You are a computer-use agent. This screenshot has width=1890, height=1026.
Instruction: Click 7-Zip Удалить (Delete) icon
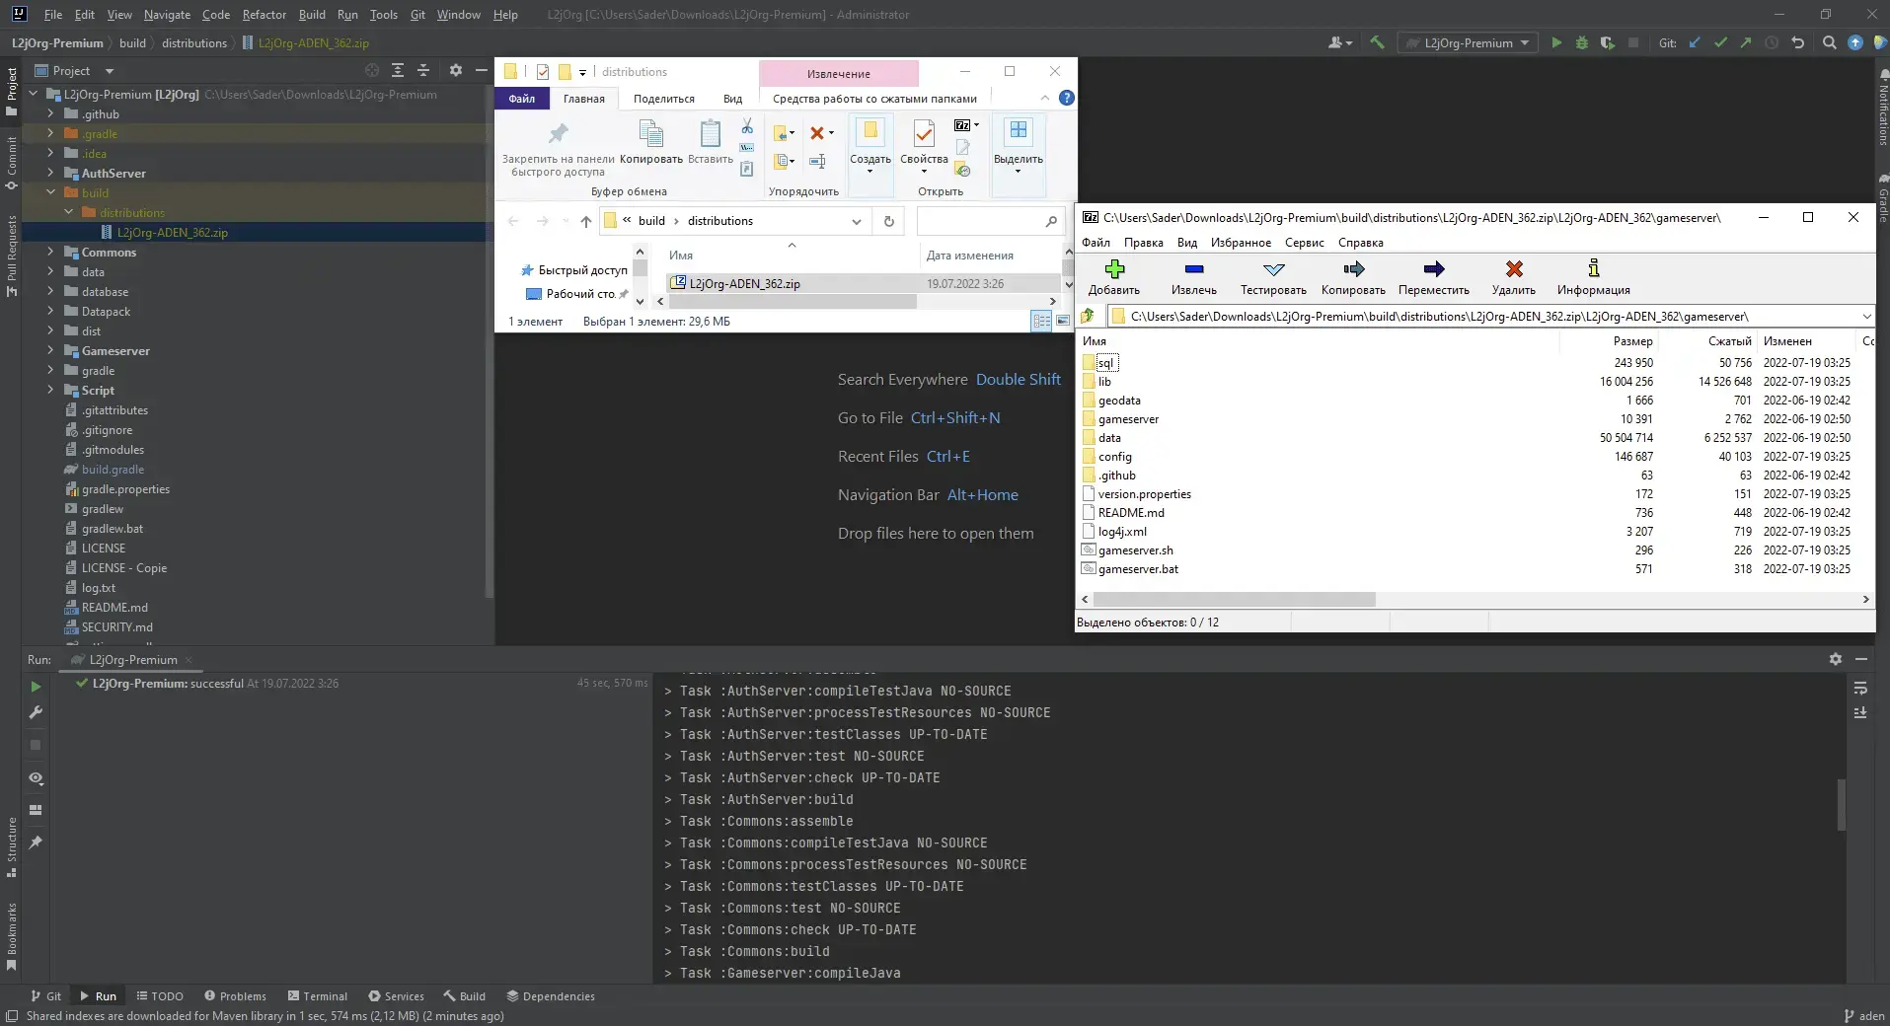(1514, 268)
